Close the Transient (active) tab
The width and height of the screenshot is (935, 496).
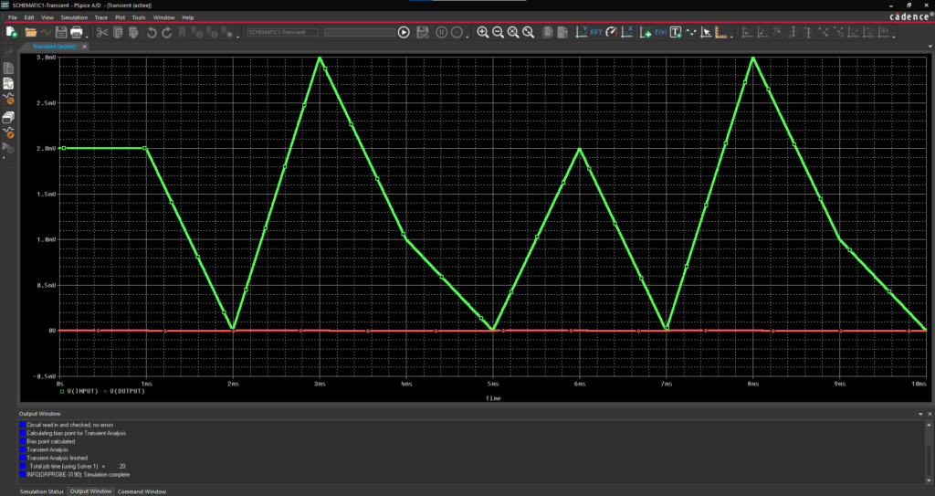85,46
